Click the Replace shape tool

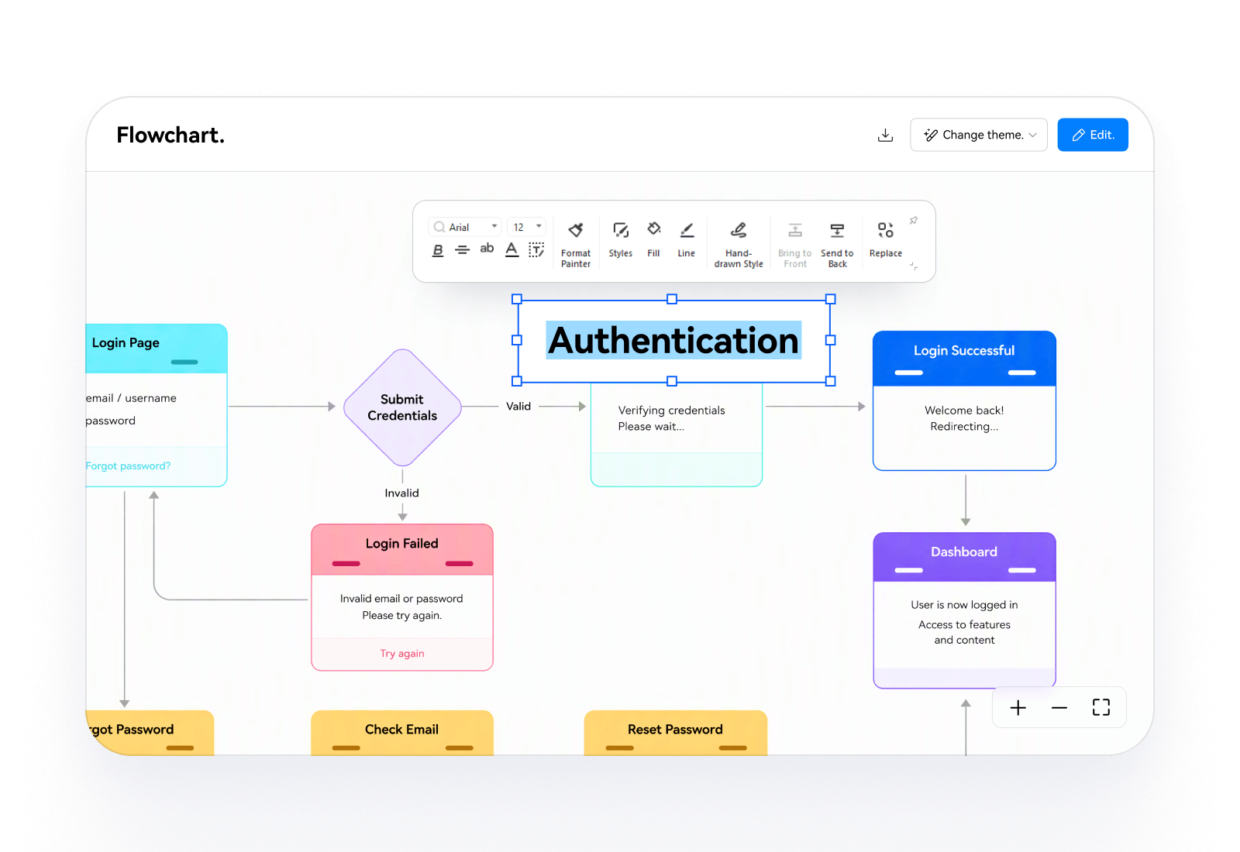tap(886, 240)
